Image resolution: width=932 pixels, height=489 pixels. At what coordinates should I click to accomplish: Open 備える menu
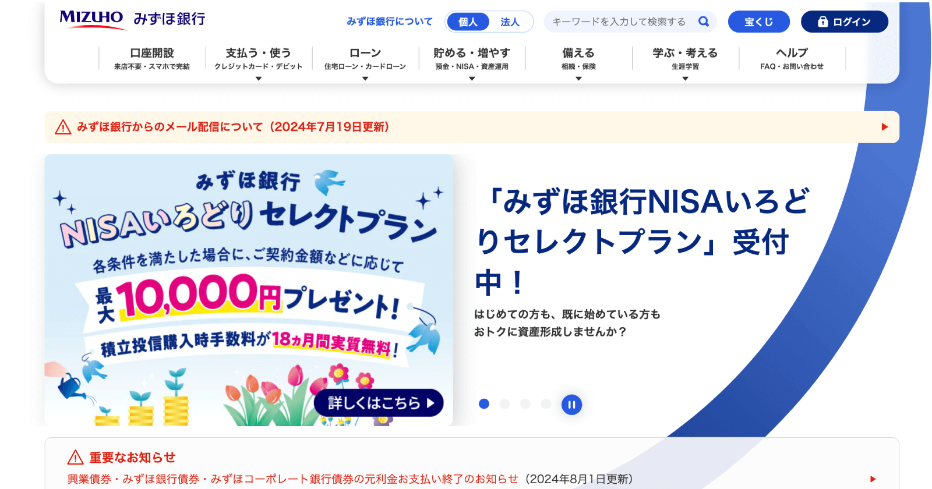click(x=578, y=59)
